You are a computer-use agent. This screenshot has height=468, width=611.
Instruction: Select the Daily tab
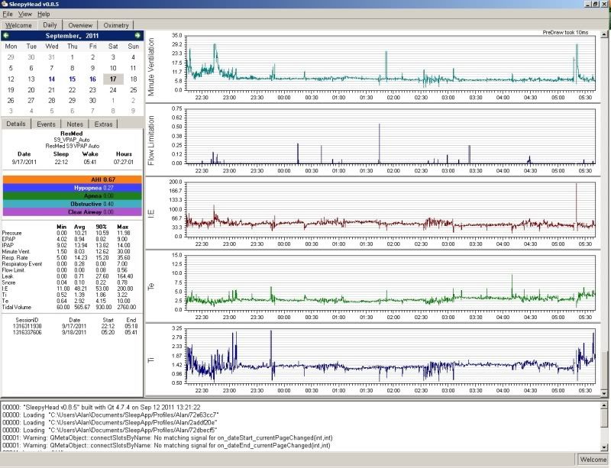tap(50, 25)
